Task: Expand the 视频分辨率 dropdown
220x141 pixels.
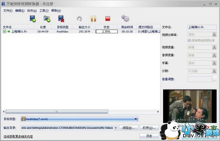Action: pyautogui.click(x=214, y=34)
